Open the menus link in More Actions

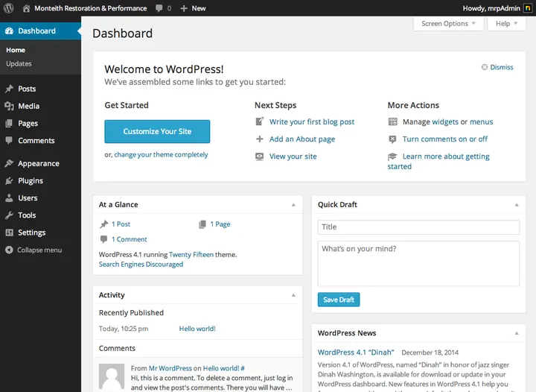pos(482,121)
